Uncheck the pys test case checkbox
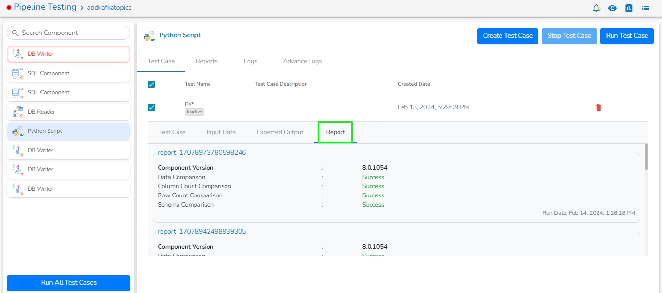This screenshot has height=293, width=662. coord(151,107)
